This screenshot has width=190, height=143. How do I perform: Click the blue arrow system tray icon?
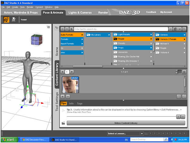click(172, 140)
